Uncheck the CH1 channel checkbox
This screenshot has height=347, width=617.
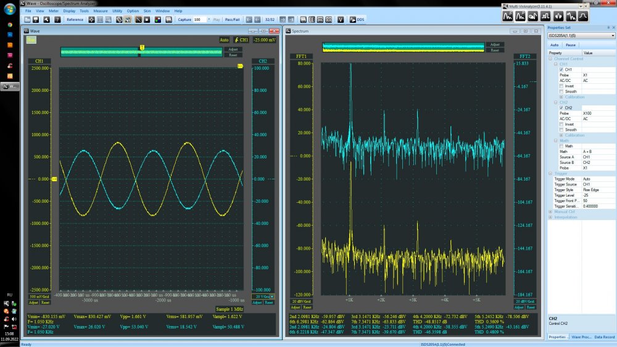point(561,70)
